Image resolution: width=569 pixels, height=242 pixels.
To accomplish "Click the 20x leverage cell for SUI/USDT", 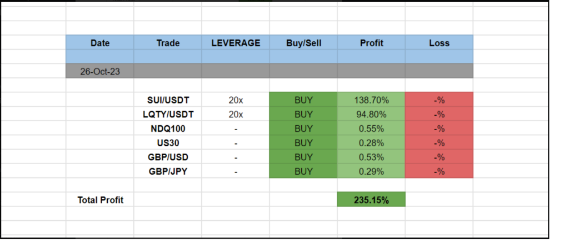I will click(236, 100).
